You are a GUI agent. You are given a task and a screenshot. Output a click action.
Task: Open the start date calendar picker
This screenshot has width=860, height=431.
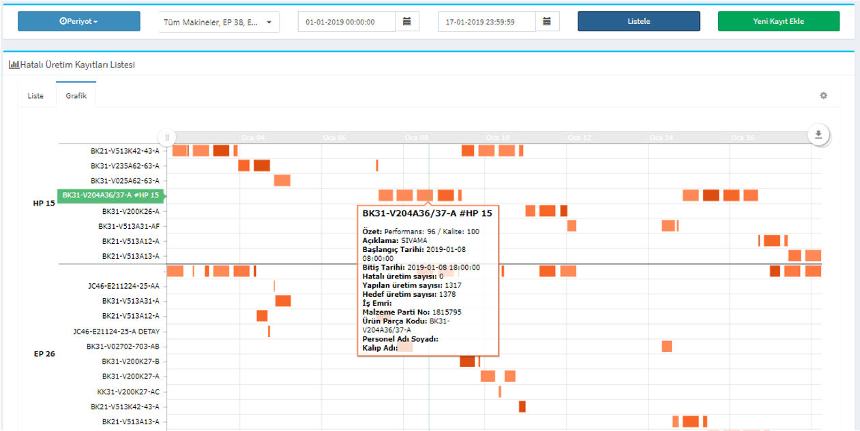pyautogui.click(x=406, y=21)
